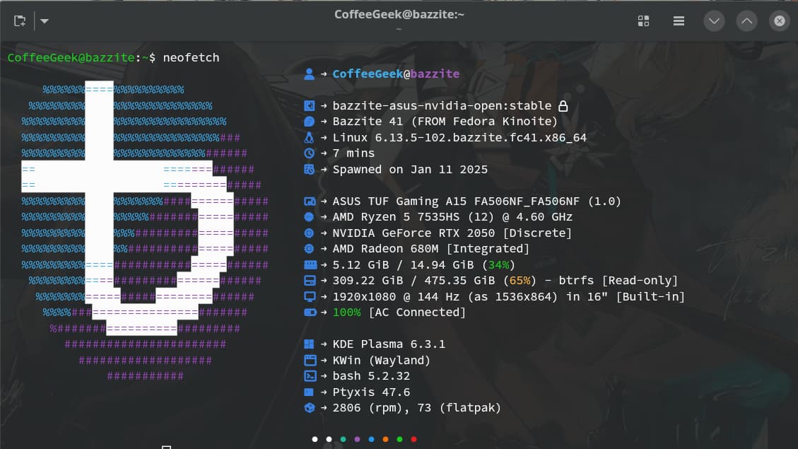Click the orange 65% disk value
The width and height of the screenshot is (798, 449).
(520, 281)
